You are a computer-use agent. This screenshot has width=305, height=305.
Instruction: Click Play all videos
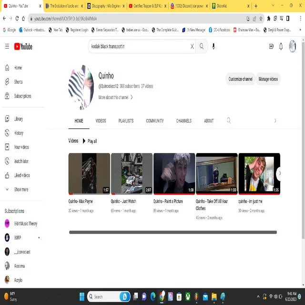90,141
